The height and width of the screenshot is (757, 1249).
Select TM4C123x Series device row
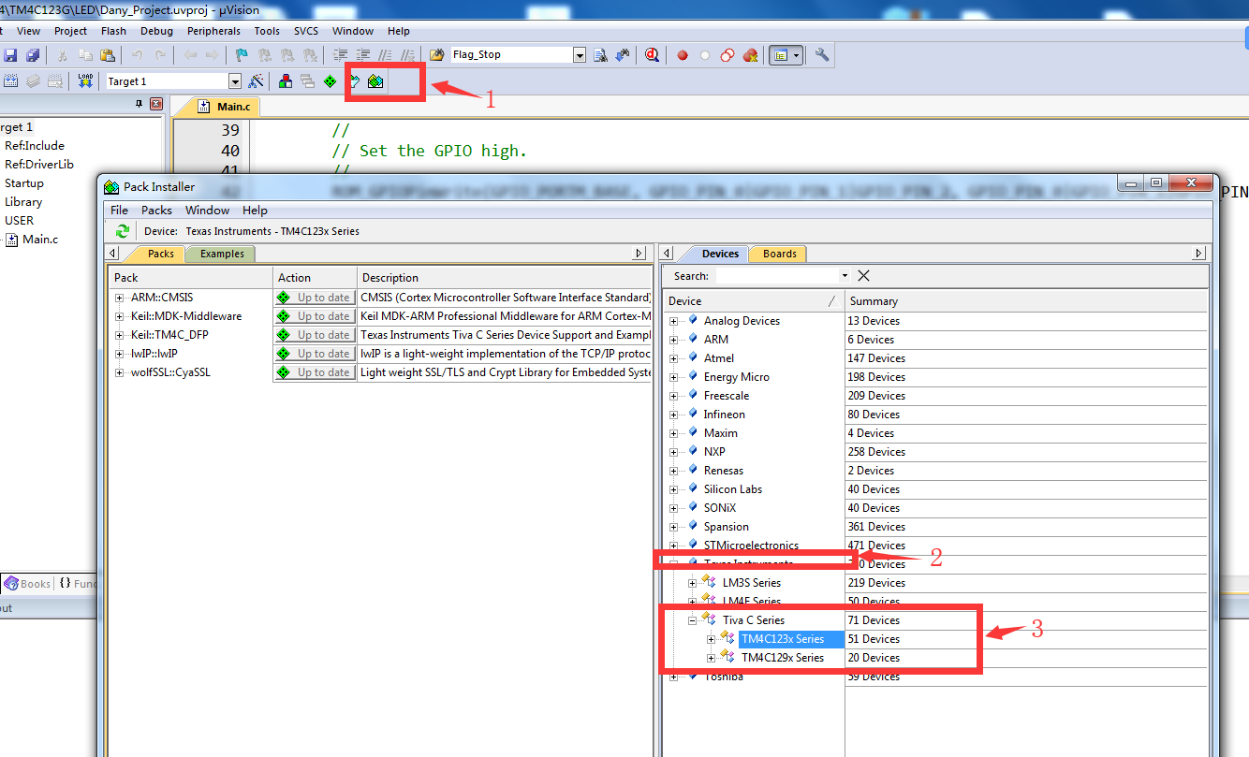(x=783, y=639)
